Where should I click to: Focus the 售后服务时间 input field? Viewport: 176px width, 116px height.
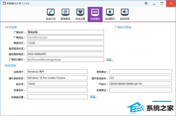(65, 48)
